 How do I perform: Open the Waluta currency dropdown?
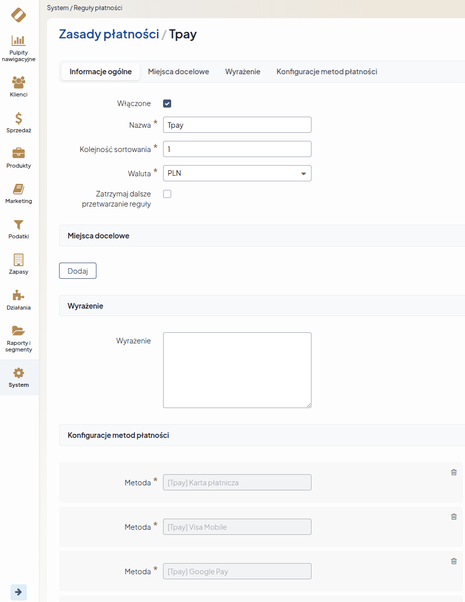pyautogui.click(x=237, y=173)
